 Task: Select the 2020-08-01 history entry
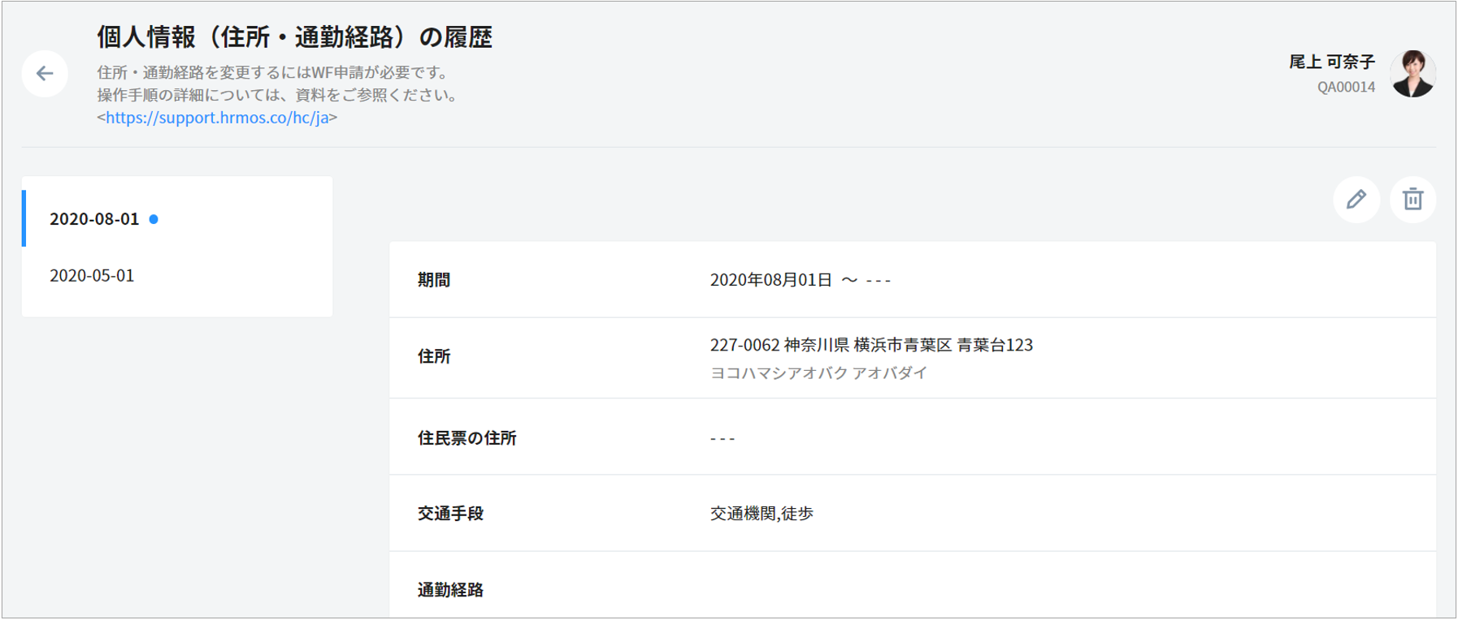pyautogui.click(x=94, y=219)
